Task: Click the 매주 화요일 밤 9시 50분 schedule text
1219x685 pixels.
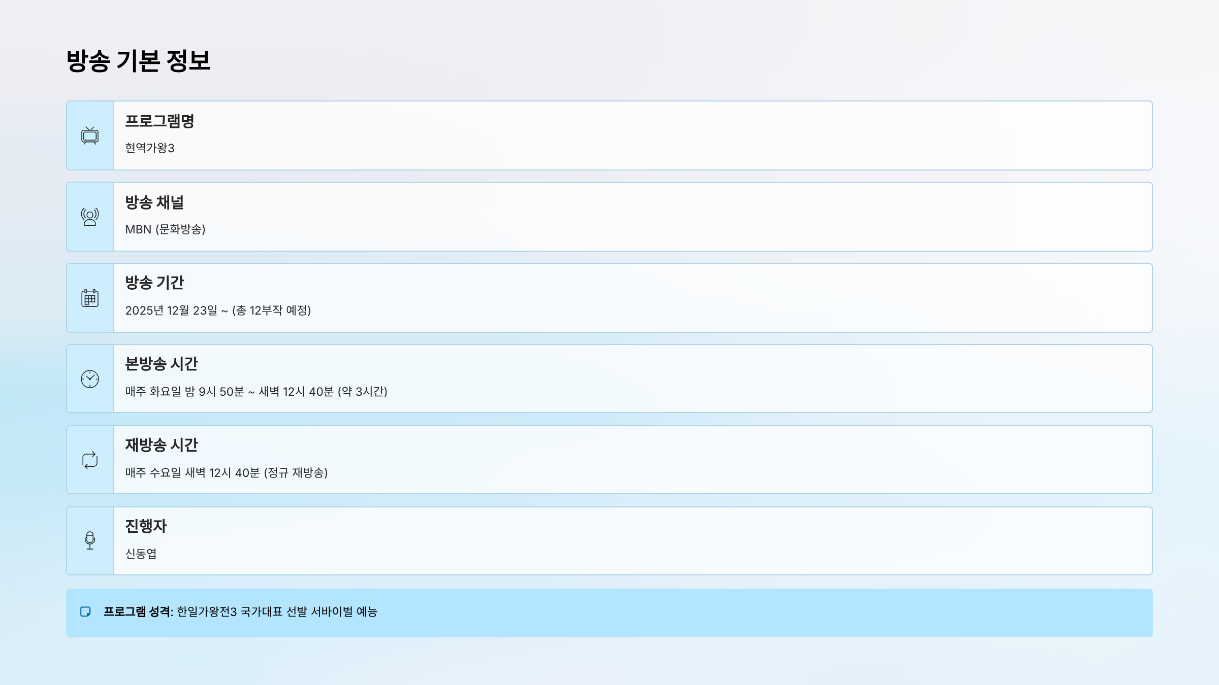Action: 185,392
